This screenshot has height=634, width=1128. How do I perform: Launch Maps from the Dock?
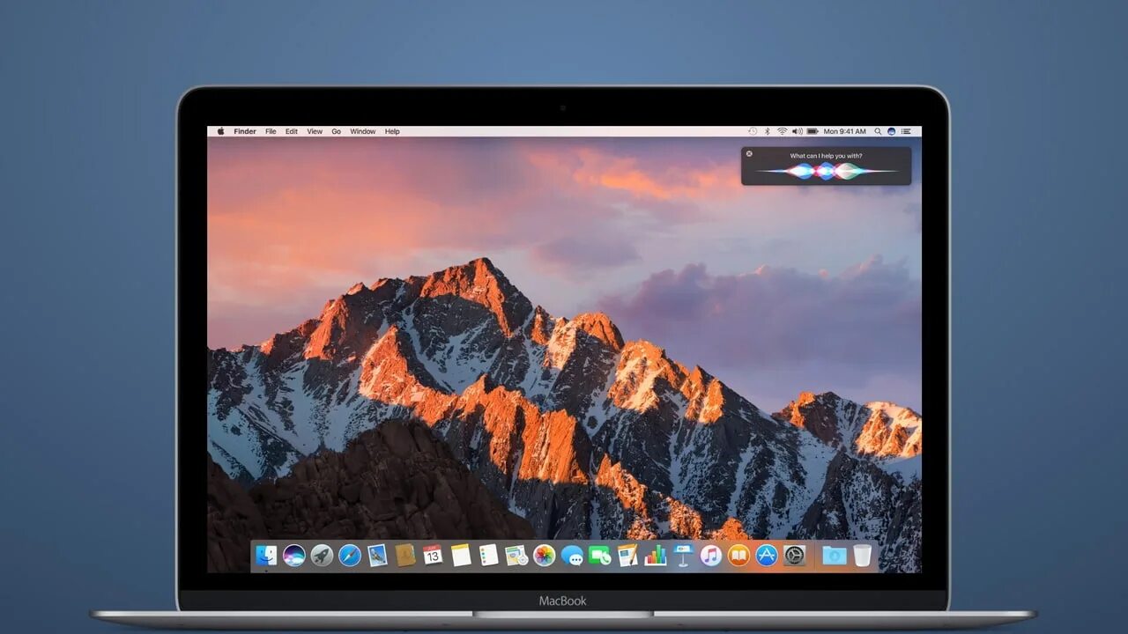click(516, 556)
